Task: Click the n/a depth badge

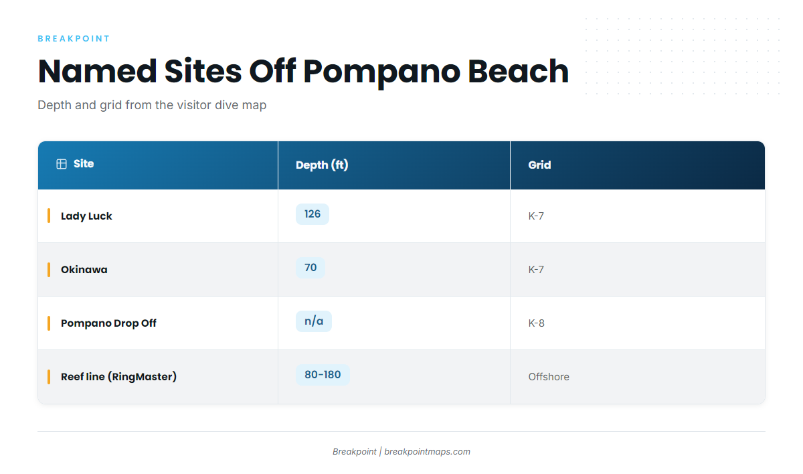Action: click(314, 321)
